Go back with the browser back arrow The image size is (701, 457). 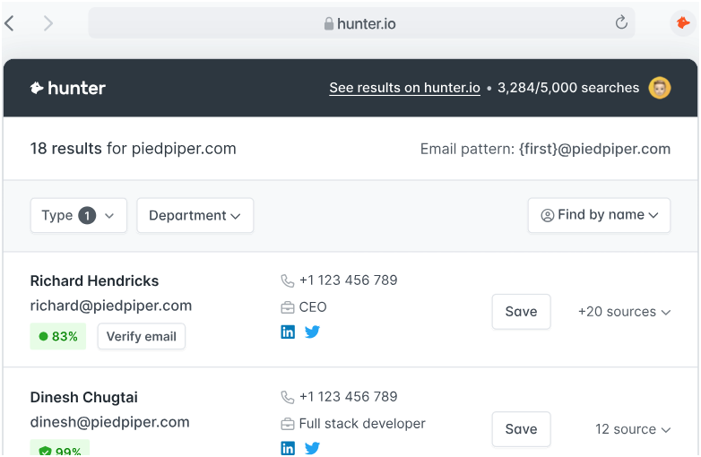click(x=9, y=23)
